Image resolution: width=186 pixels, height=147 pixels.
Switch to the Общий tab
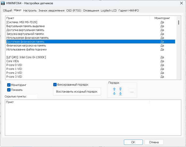(x=7, y=11)
